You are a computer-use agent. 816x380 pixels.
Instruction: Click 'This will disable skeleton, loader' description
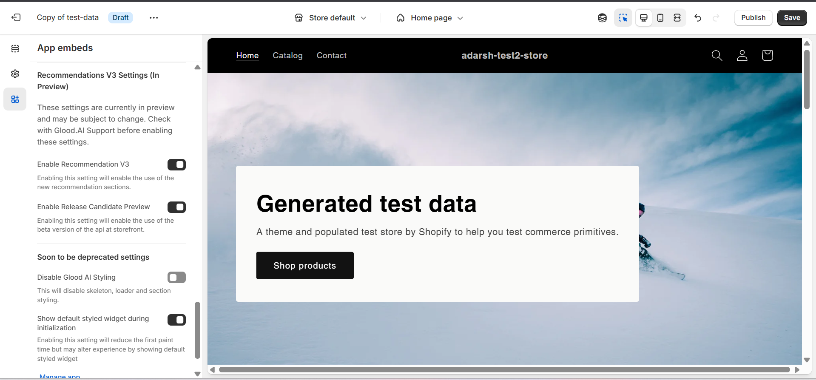coord(104,295)
